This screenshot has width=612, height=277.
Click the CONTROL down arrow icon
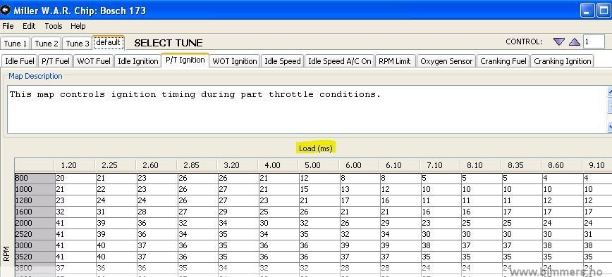click(x=559, y=41)
